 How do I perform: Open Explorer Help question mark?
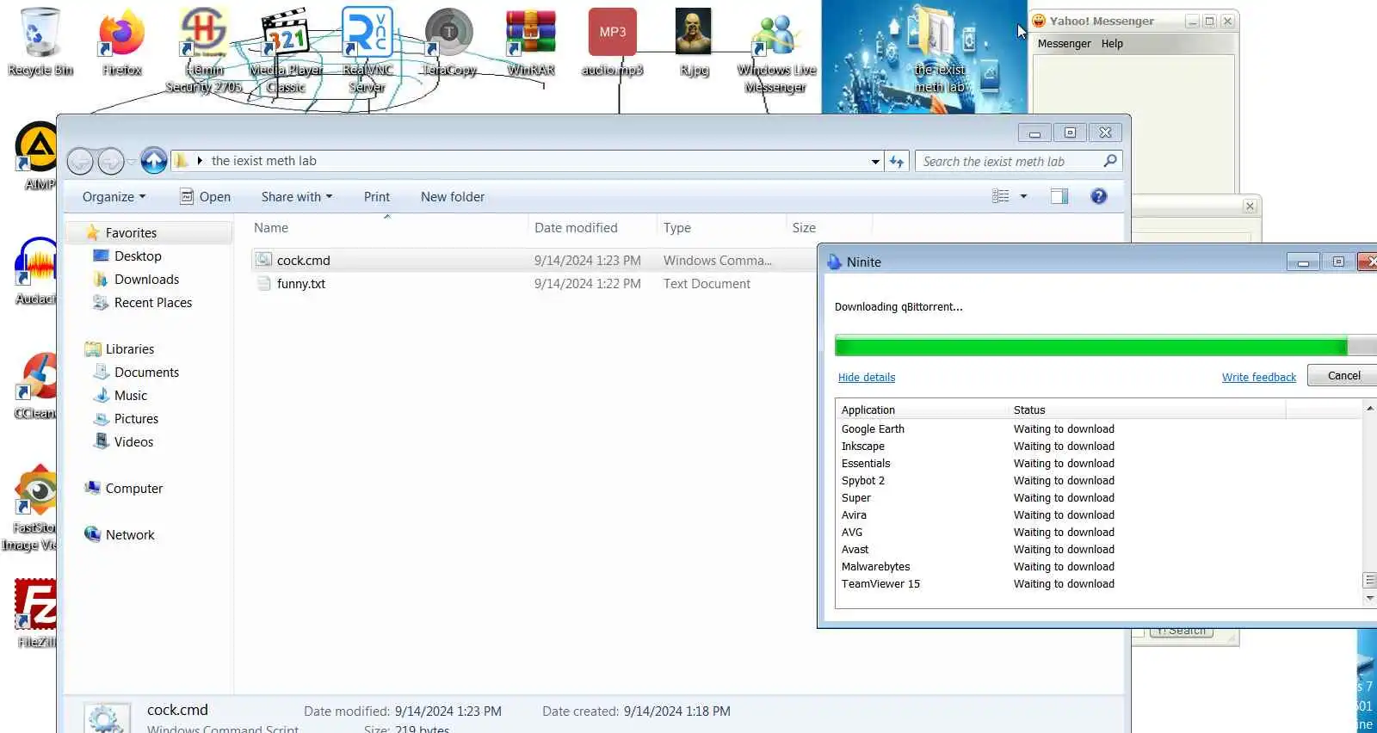pyautogui.click(x=1098, y=196)
